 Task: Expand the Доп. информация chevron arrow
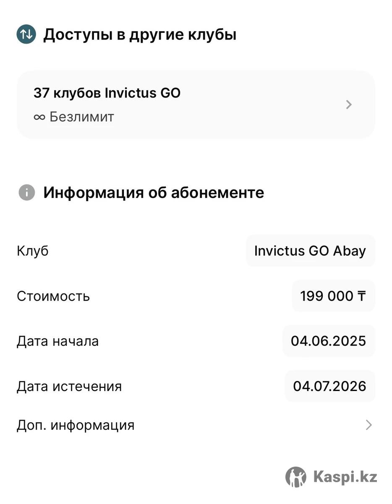(x=368, y=425)
